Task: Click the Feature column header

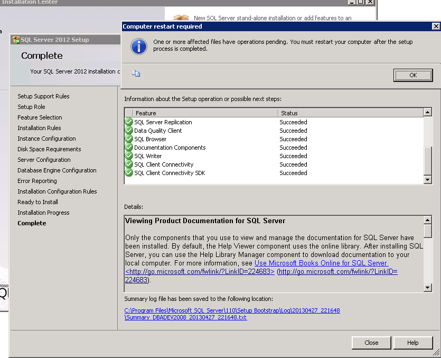Action: (x=205, y=113)
